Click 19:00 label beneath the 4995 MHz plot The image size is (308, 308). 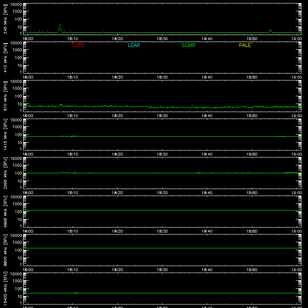pos(296,231)
